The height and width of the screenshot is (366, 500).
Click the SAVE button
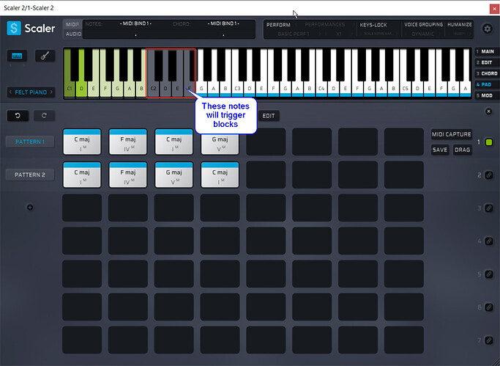(x=440, y=150)
